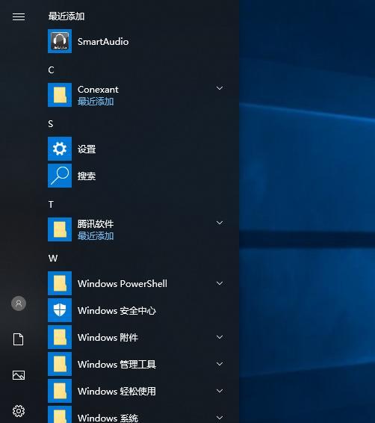The height and width of the screenshot is (423, 375).
Task: Click the Windows 管理工具 folder icon
Action: coord(60,364)
